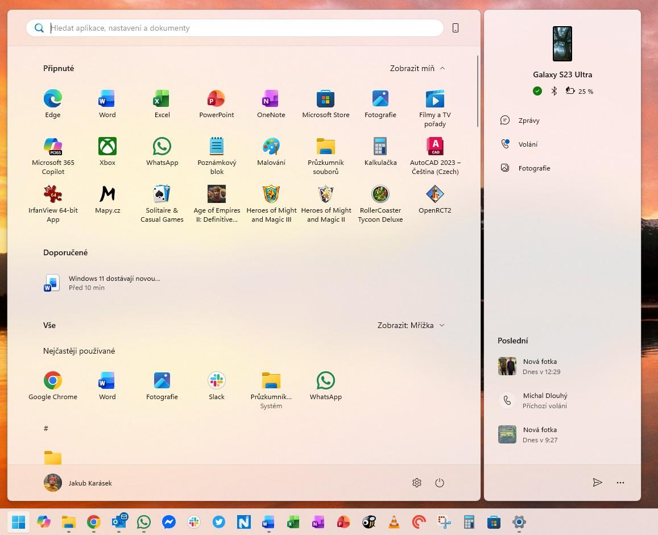Open the Nová fotka from 12:29 thumbnail
This screenshot has height=535, width=658.
pyautogui.click(x=507, y=366)
